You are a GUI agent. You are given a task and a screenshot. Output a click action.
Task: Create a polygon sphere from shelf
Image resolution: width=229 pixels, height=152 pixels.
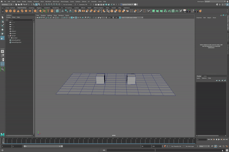point(6,11)
